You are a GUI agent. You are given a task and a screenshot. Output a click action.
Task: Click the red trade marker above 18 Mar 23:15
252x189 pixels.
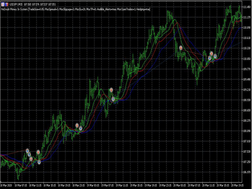click(x=77, y=125)
